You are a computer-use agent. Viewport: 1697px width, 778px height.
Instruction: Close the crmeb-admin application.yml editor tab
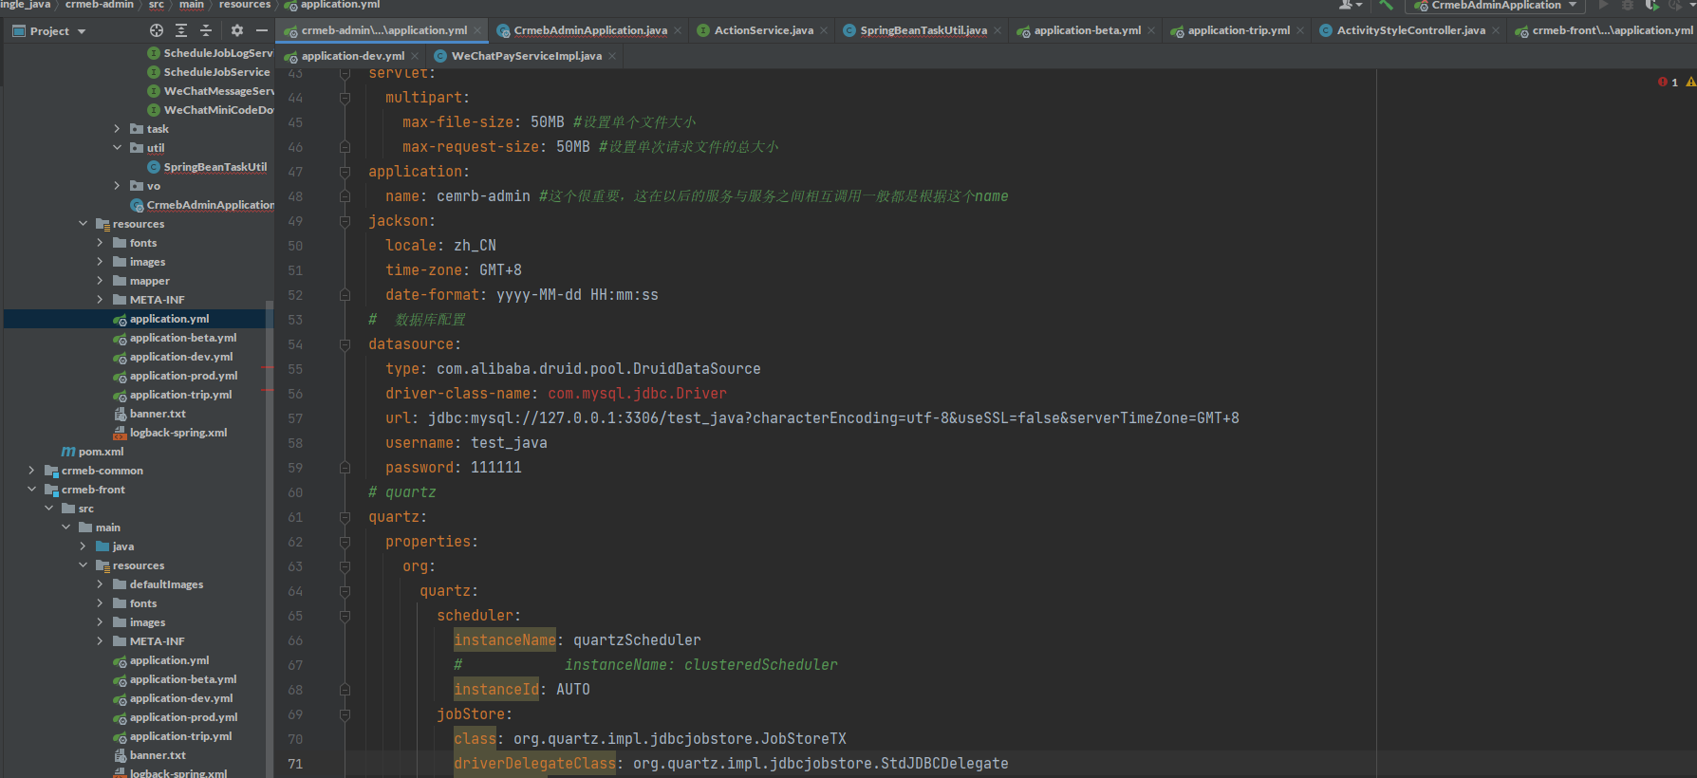[x=477, y=30]
